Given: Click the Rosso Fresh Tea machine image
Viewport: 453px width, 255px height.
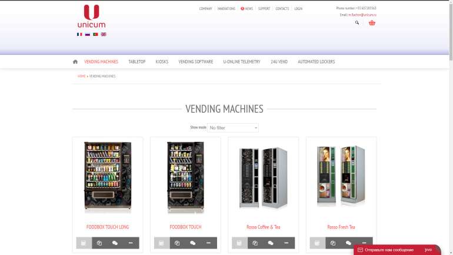Looking at the screenshot, I should (x=341, y=175).
